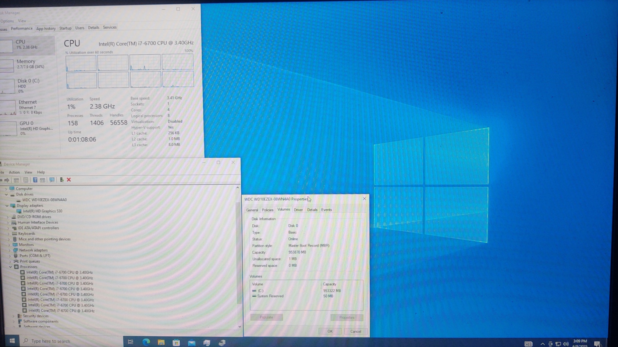
Task: Expand the Keyboards category
Action: coord(9,234)
